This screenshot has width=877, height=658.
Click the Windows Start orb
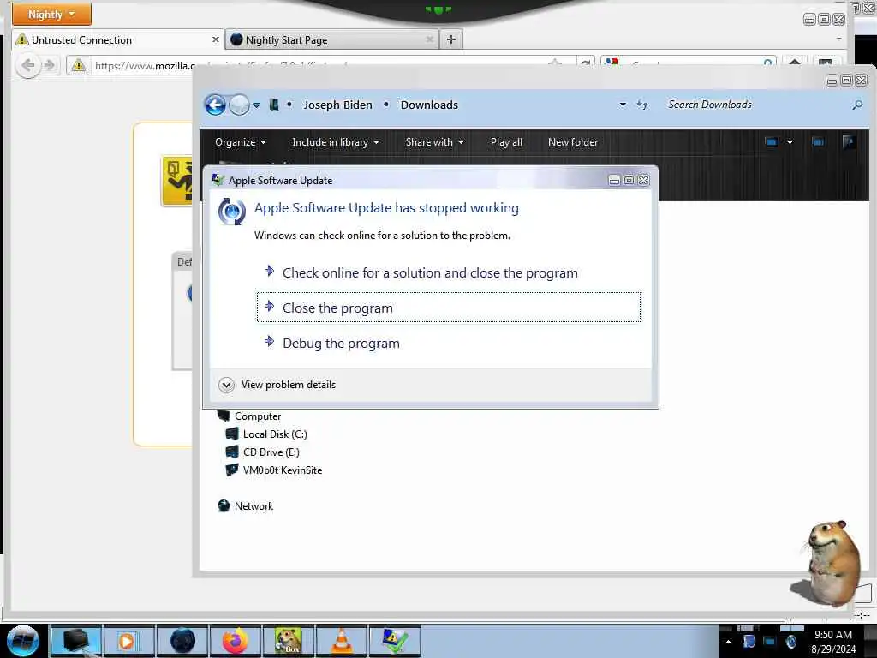click(23, 641)
